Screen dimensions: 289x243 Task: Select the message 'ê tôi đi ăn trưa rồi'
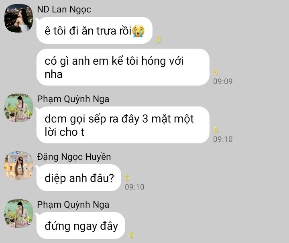[94, 31]
